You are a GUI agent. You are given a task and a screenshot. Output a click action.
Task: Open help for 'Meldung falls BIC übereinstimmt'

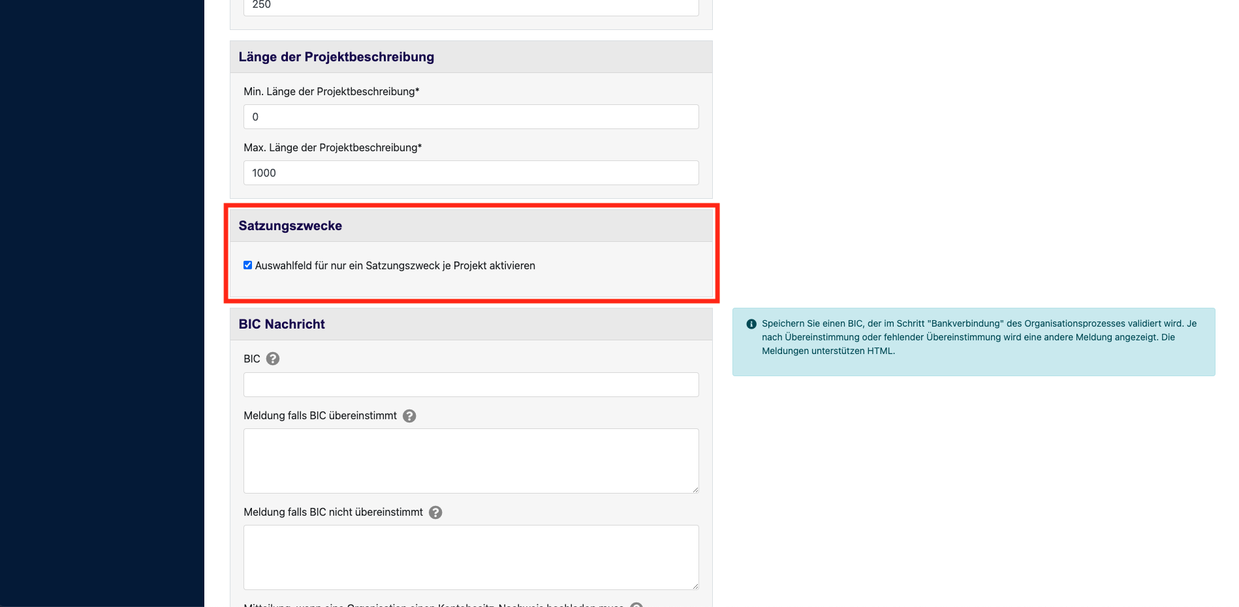click(x=409, y=416)
